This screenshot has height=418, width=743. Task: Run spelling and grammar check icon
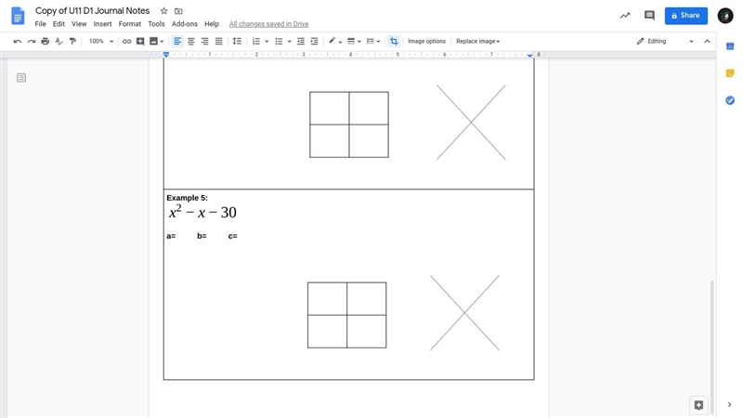coord(59,41)
